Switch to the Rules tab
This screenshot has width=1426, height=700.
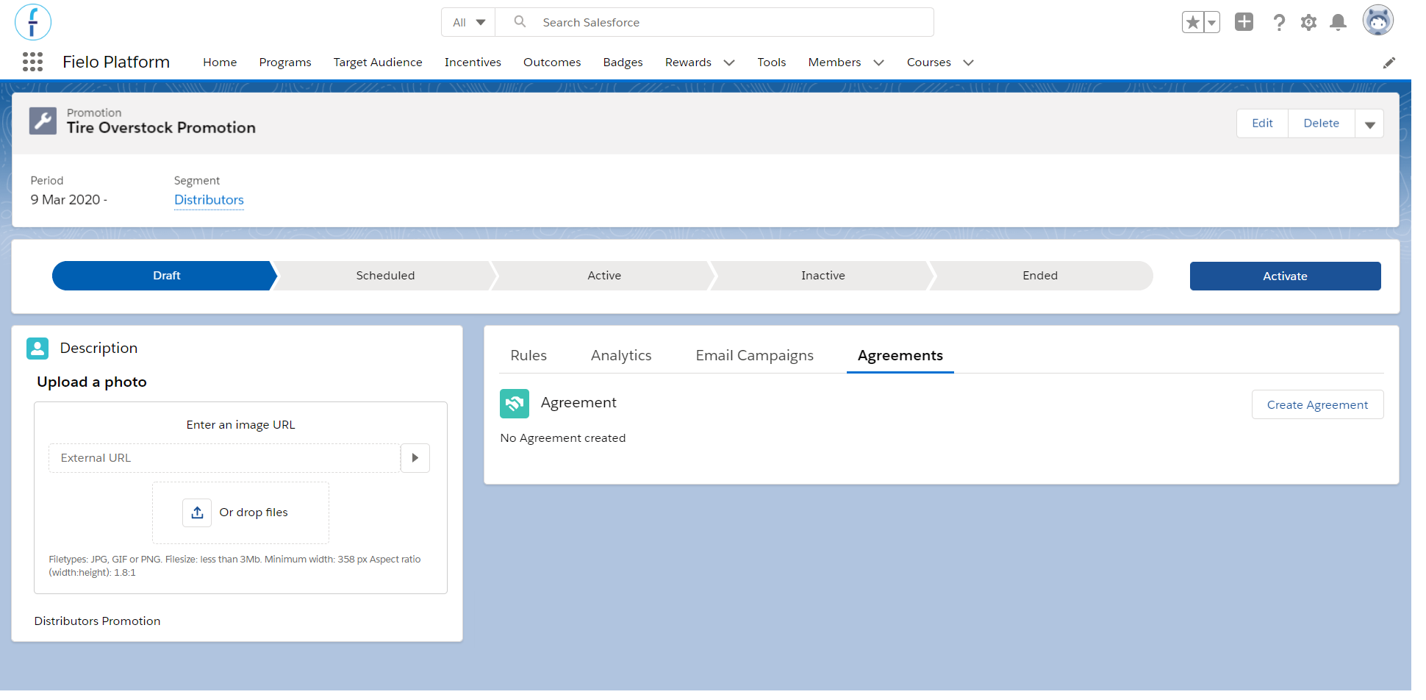[x=529, y=356]
